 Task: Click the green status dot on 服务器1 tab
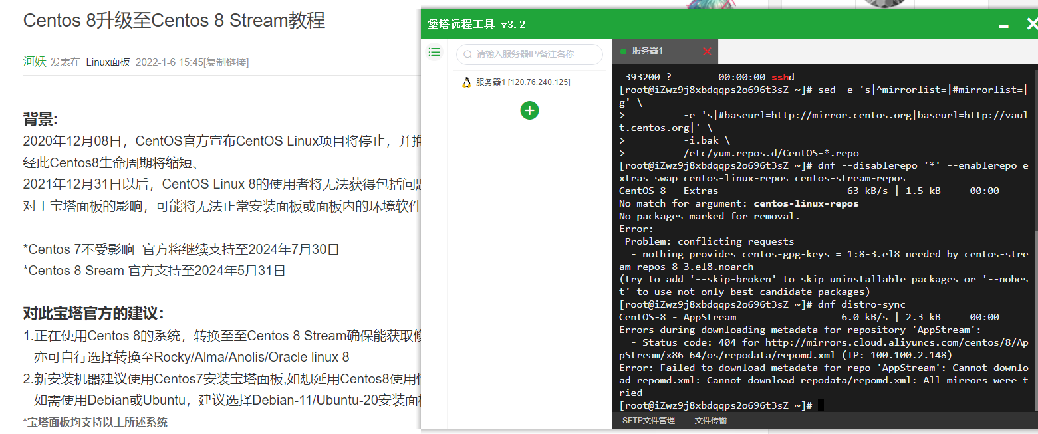click(623, 51)
